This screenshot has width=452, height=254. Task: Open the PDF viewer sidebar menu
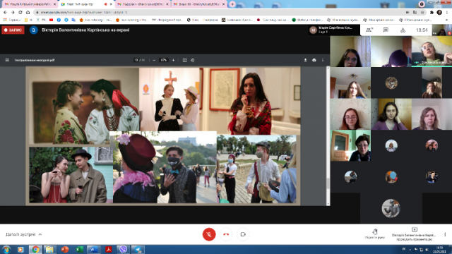[x=7, y=60]
